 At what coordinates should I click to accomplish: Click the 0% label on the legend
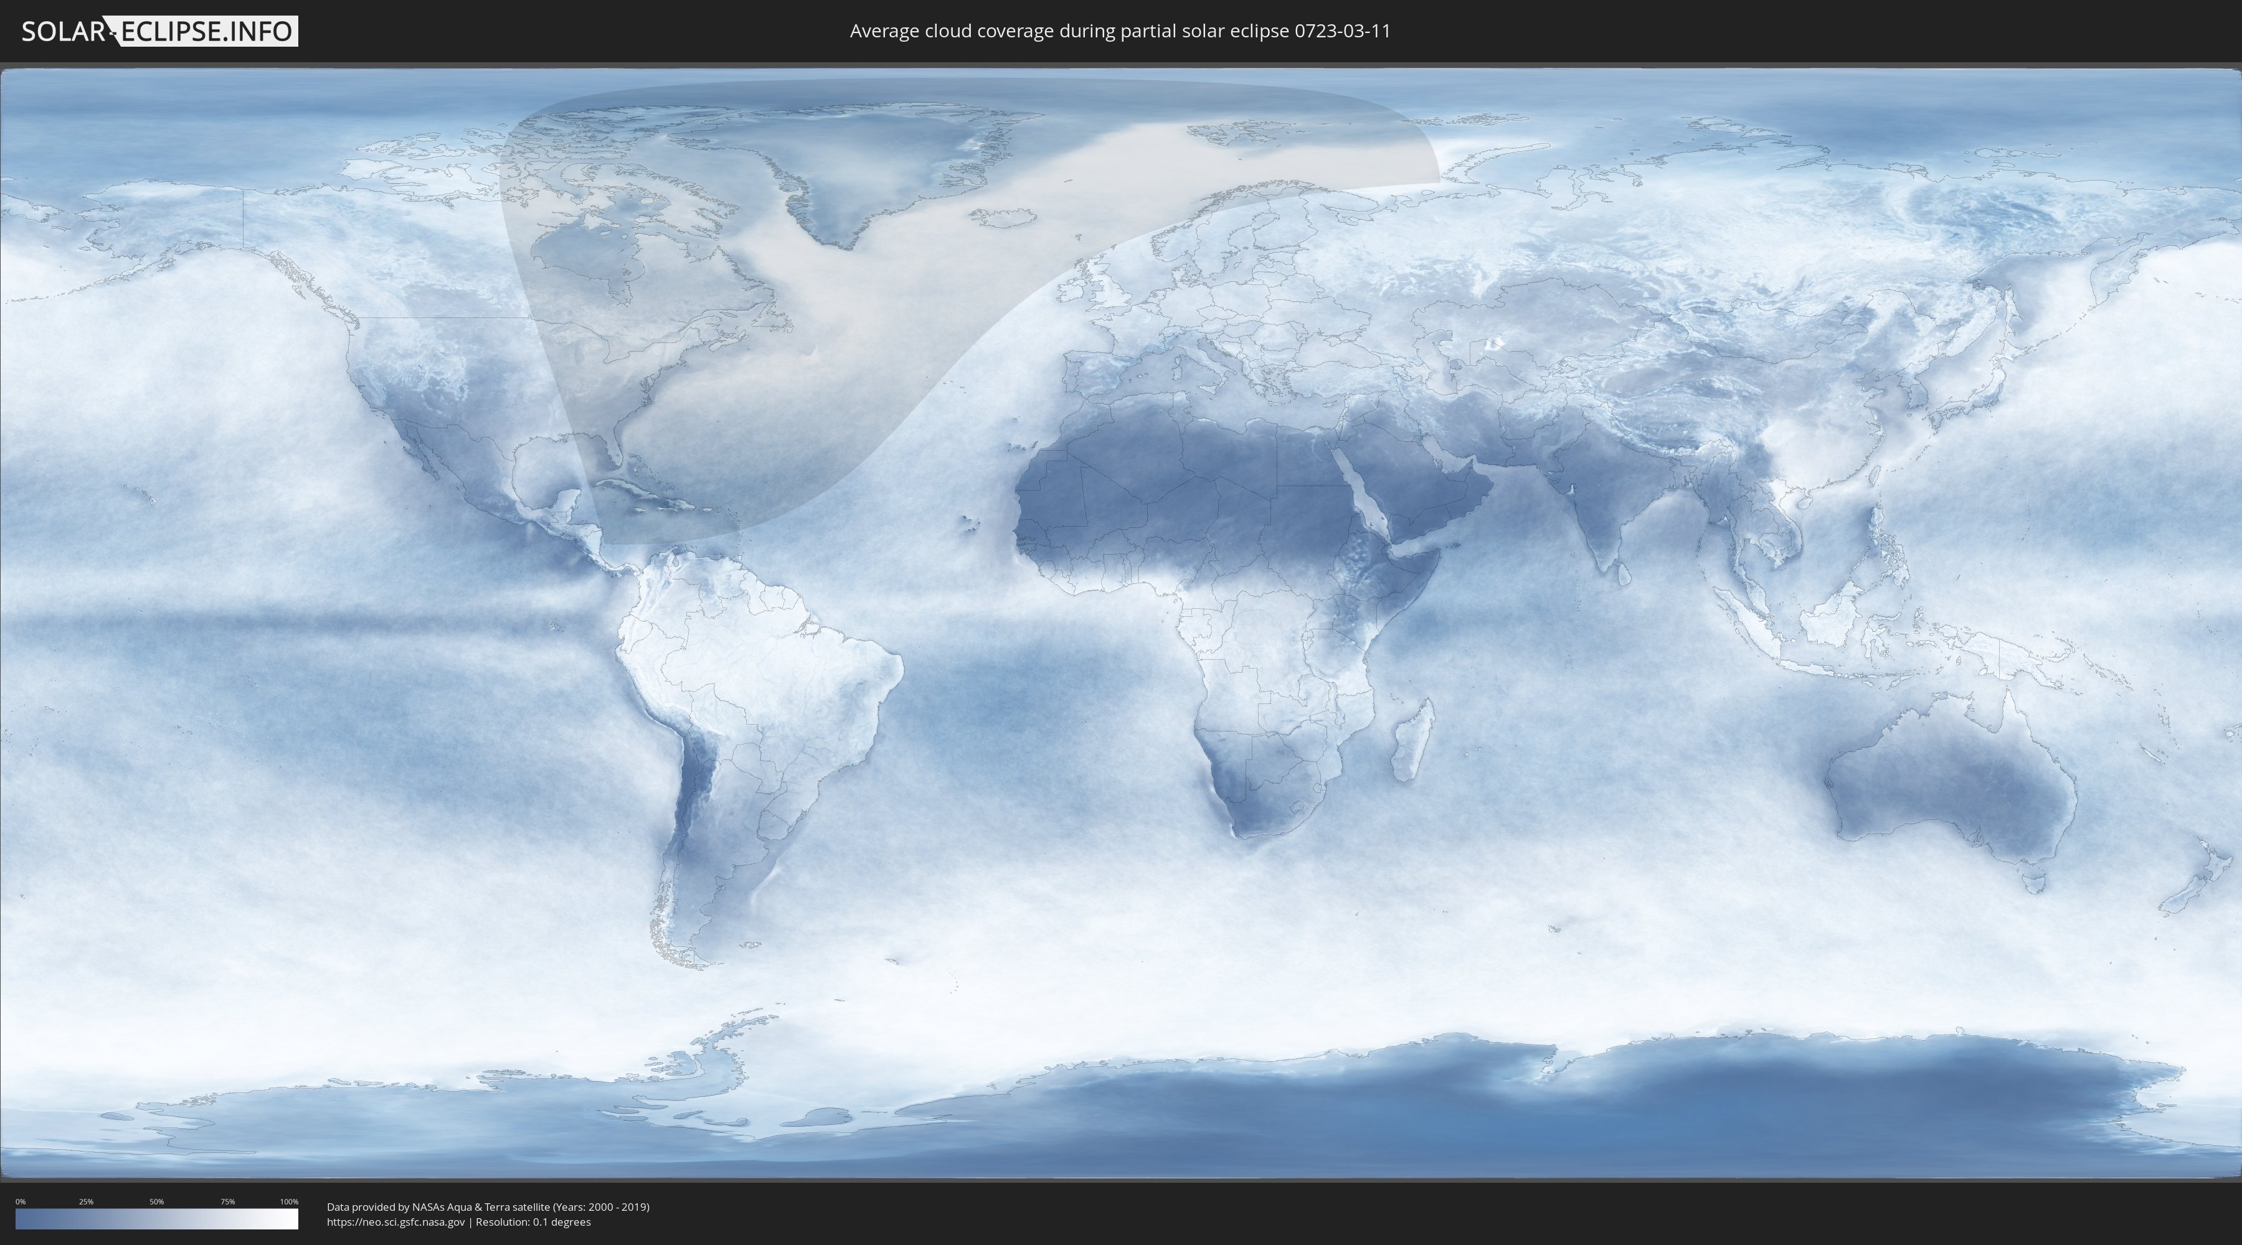(20, 1201)
